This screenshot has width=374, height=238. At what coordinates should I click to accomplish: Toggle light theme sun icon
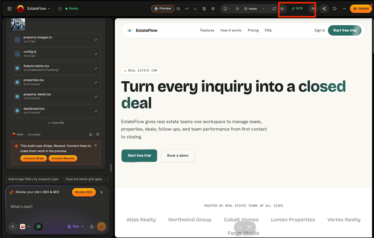[237, 9]
